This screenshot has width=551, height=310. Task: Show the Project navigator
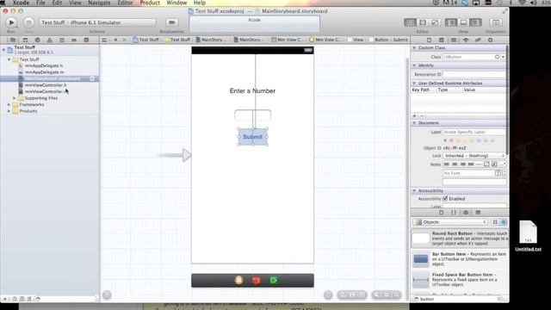(13, 40)
